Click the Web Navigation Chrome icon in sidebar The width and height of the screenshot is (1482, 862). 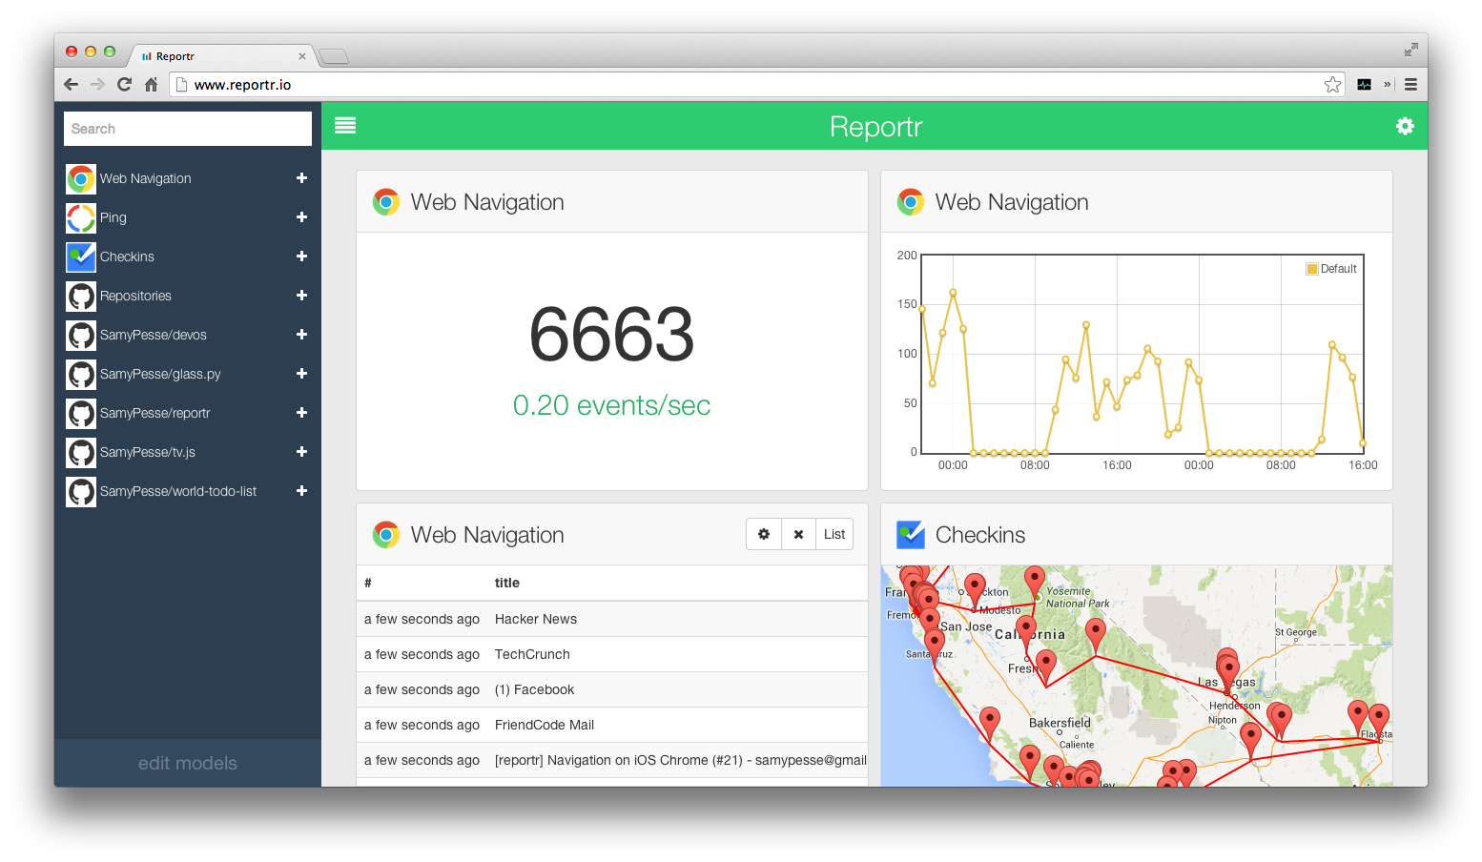81,178
